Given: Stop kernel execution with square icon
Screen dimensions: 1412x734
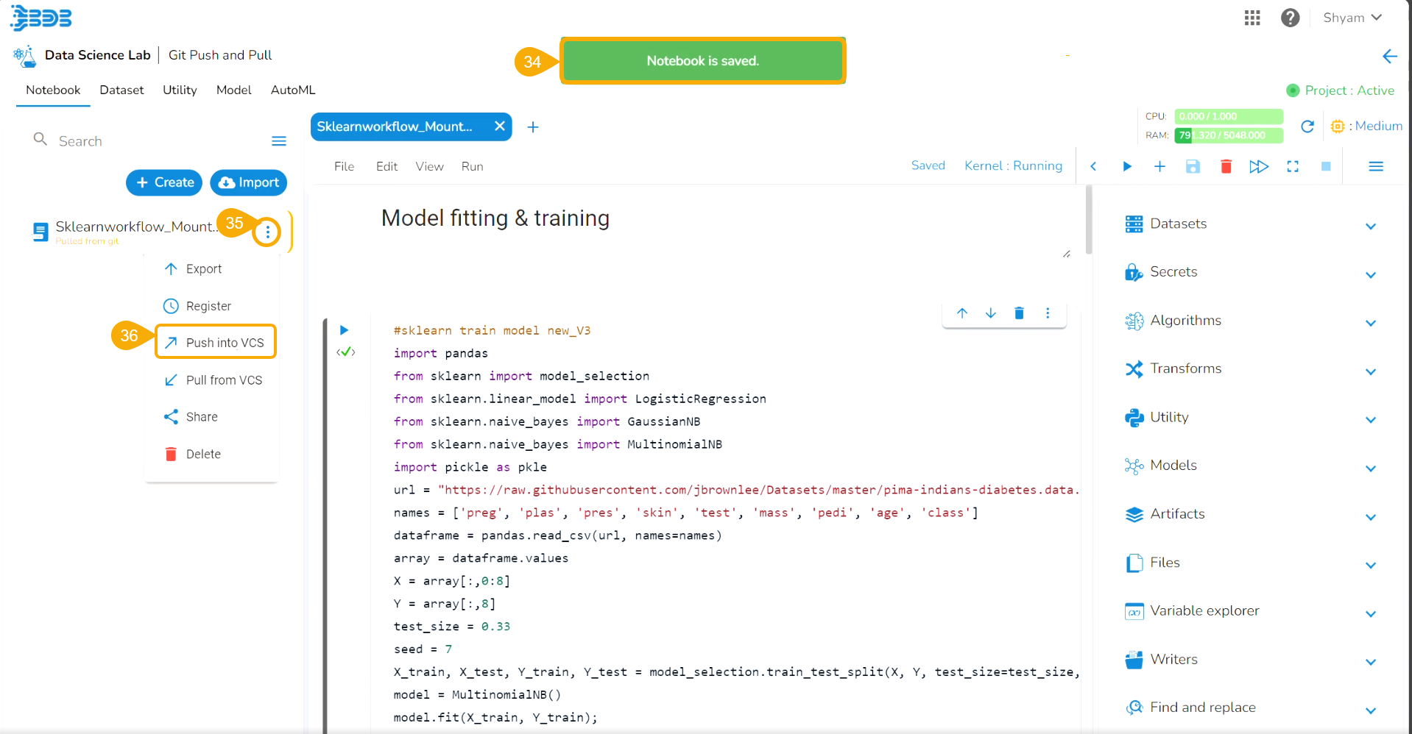Looking at the screenshot, I should coord(1326,166).
